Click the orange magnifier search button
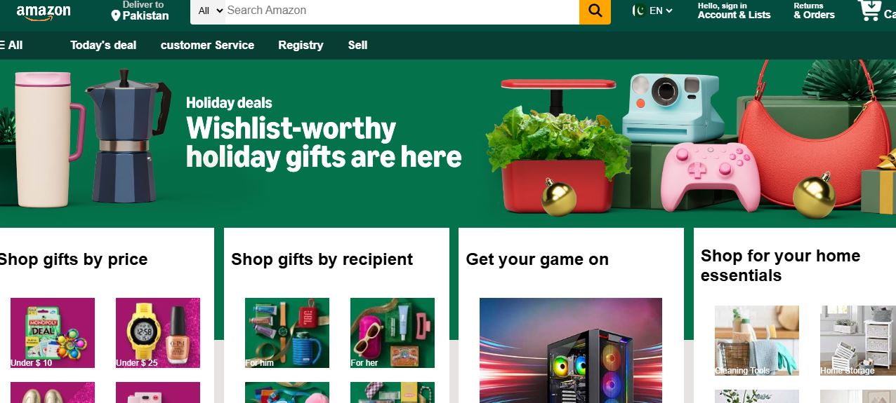 [x=595, y=11]
